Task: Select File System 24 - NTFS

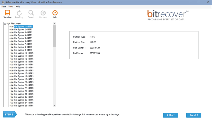Action: pos(24,94)
